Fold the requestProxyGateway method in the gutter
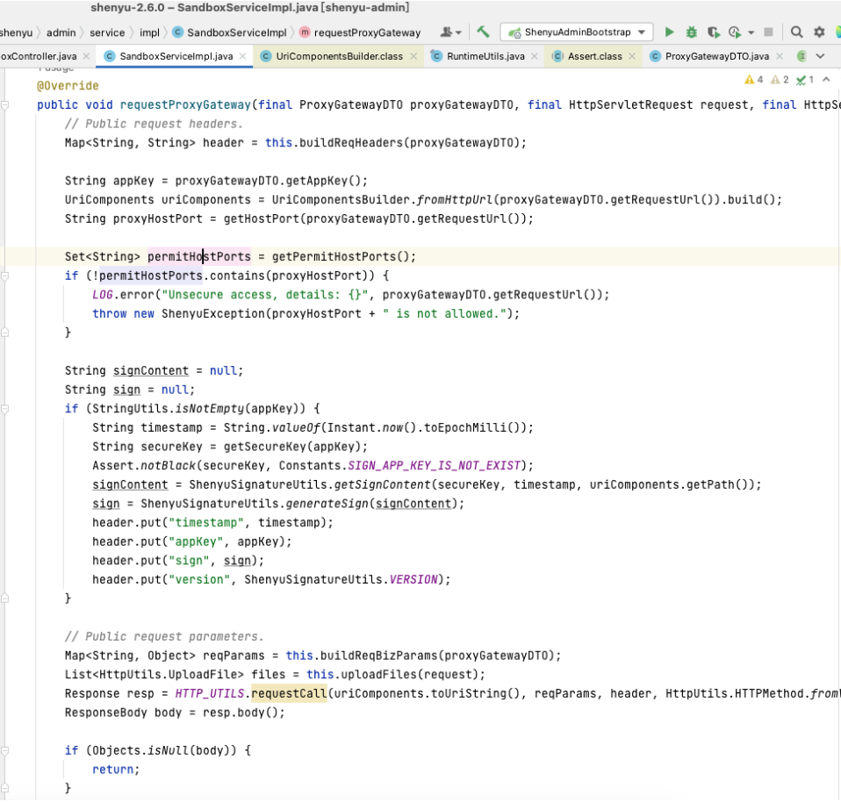 (x=4, y=105)
